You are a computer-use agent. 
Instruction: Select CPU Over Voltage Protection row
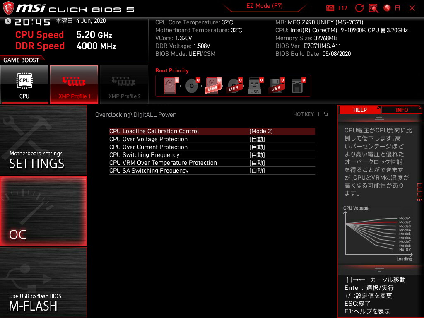tap(212, 139)
